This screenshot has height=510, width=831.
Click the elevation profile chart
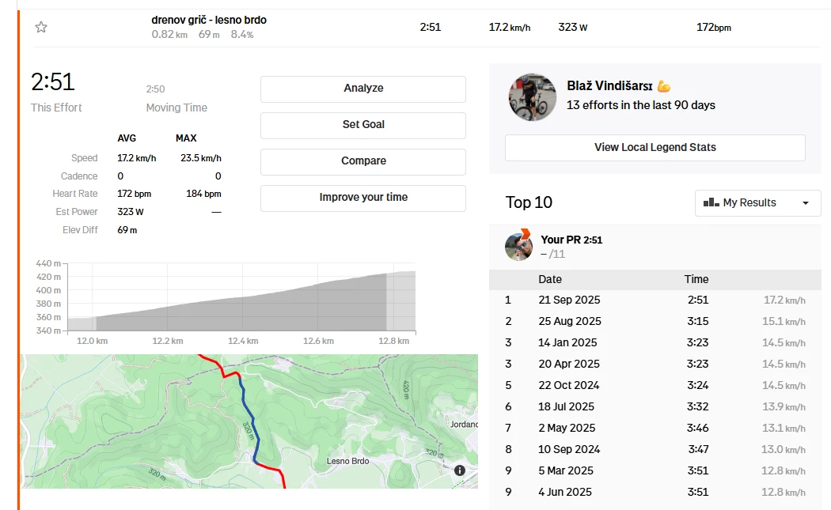coord(241,300)
